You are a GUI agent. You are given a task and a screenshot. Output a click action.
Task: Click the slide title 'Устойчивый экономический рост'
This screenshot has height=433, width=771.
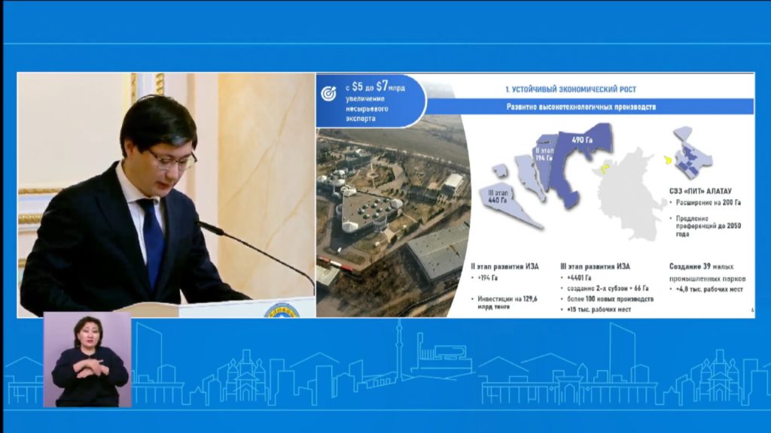point(570,89)
